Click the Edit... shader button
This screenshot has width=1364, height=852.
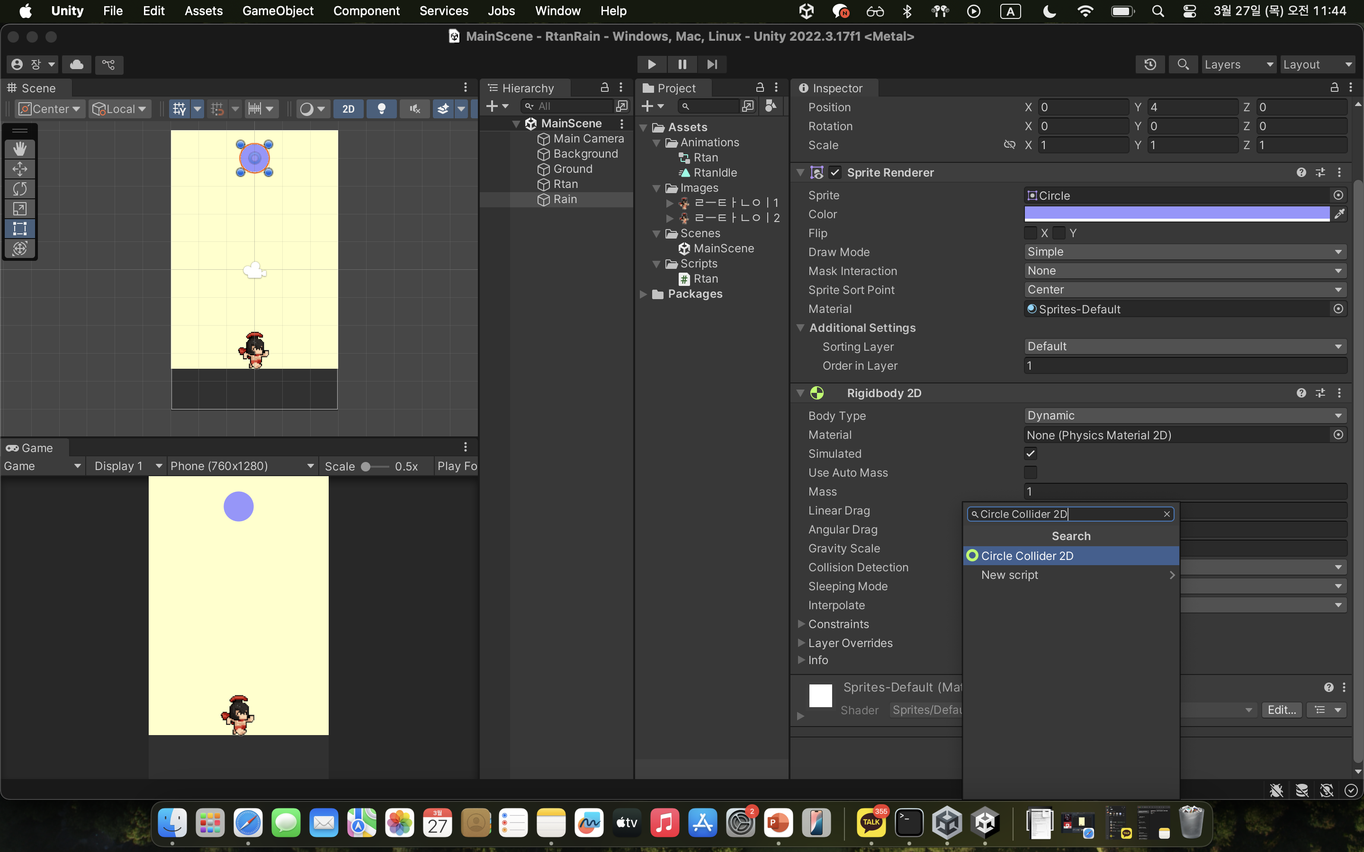pos(1281,710)
